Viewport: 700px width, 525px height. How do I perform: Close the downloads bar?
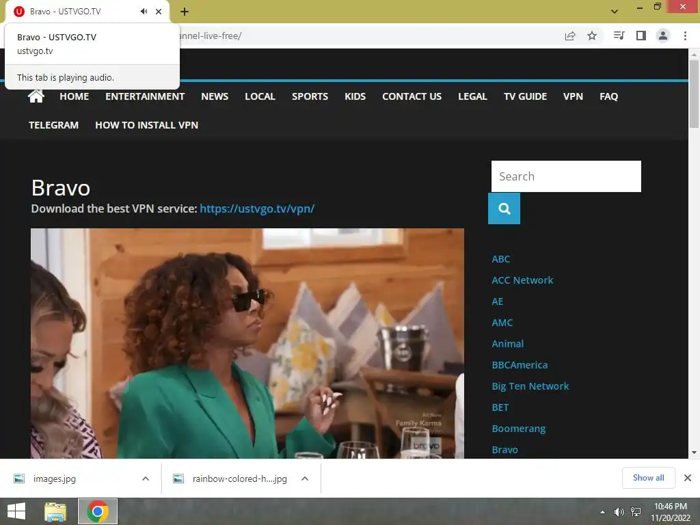(688, 478)
